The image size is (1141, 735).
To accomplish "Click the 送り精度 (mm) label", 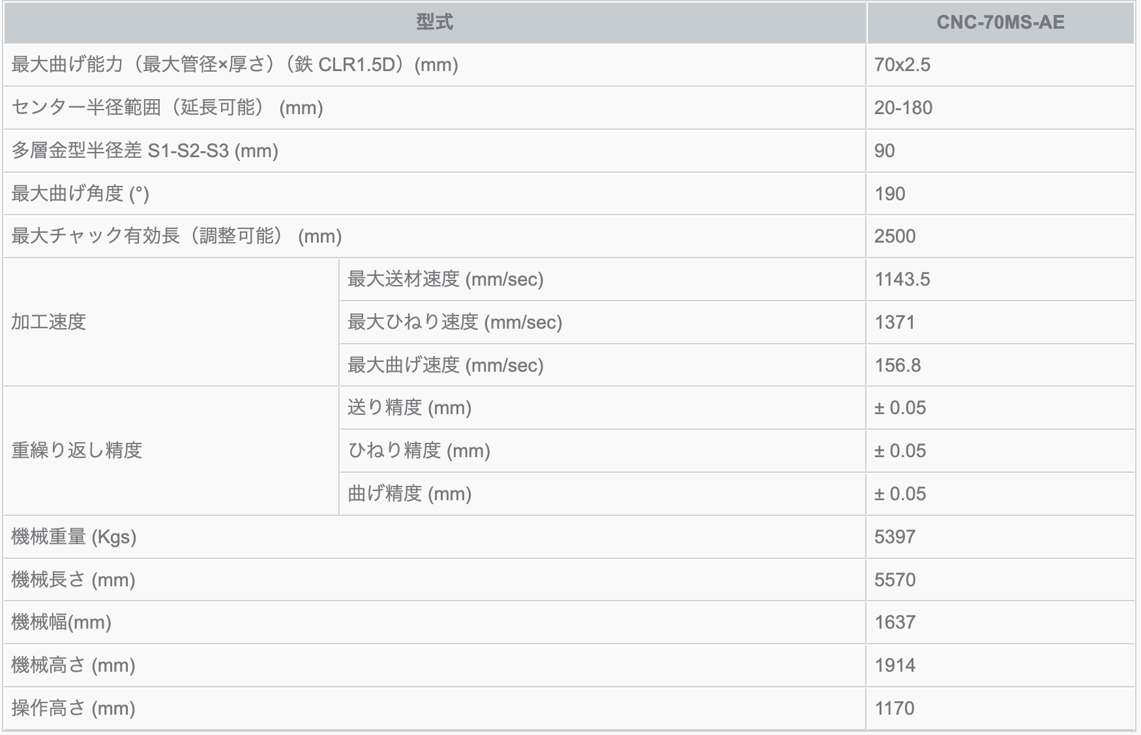I will 409,408.
